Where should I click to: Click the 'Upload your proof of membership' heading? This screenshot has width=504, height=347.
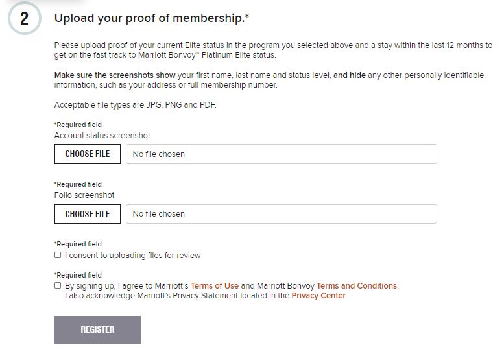(x=151, y=18)
